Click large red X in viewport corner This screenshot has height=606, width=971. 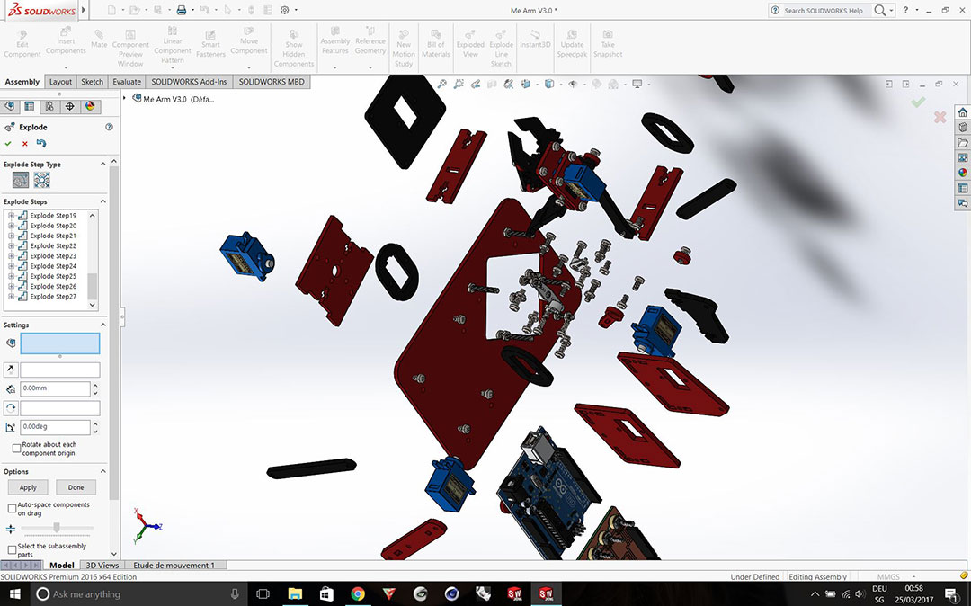coord(940,117)
